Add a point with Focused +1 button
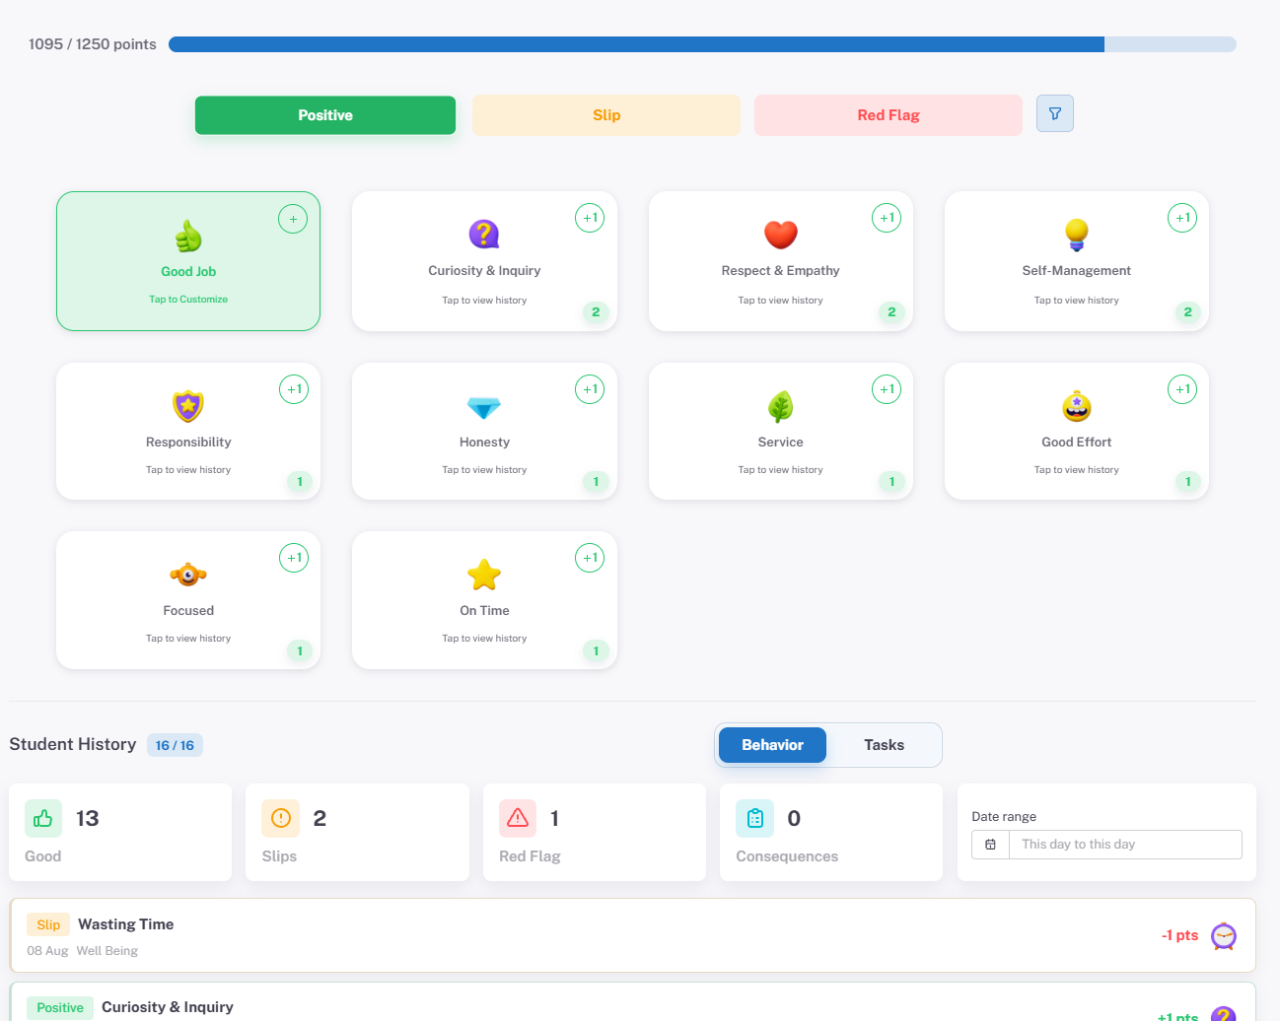This screenshot has height=1021, width=1280. (x=294, y=558)
